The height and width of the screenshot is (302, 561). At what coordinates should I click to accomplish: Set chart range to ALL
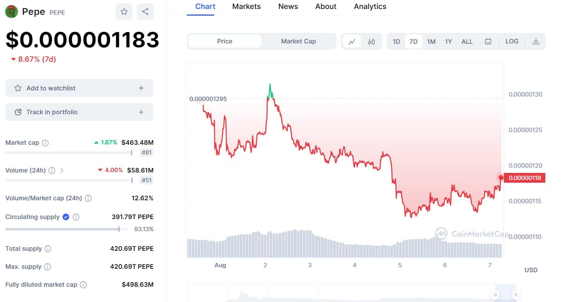click(467, 41)
